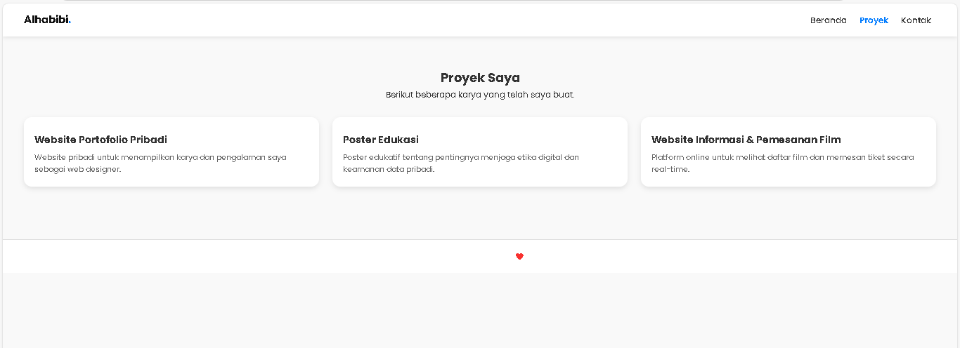Click the digital ethics poster description text

coord(460,163)
